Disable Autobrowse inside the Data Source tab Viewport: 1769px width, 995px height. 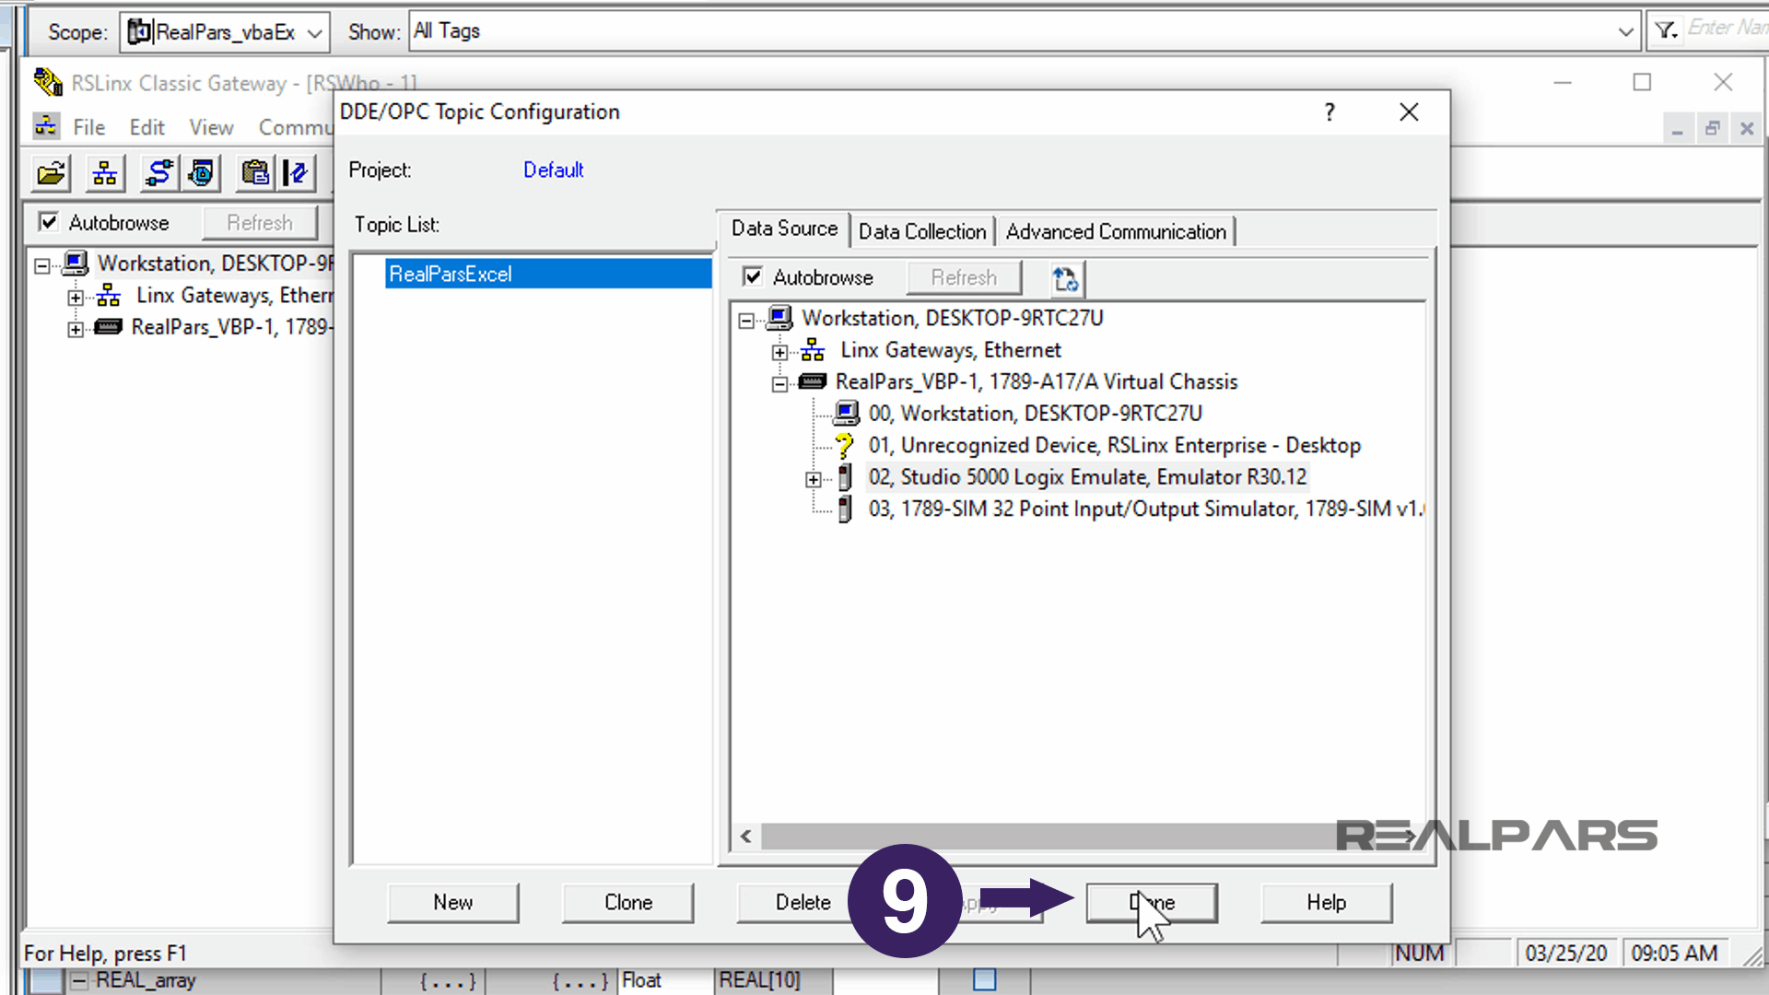[x=754, y=276]
